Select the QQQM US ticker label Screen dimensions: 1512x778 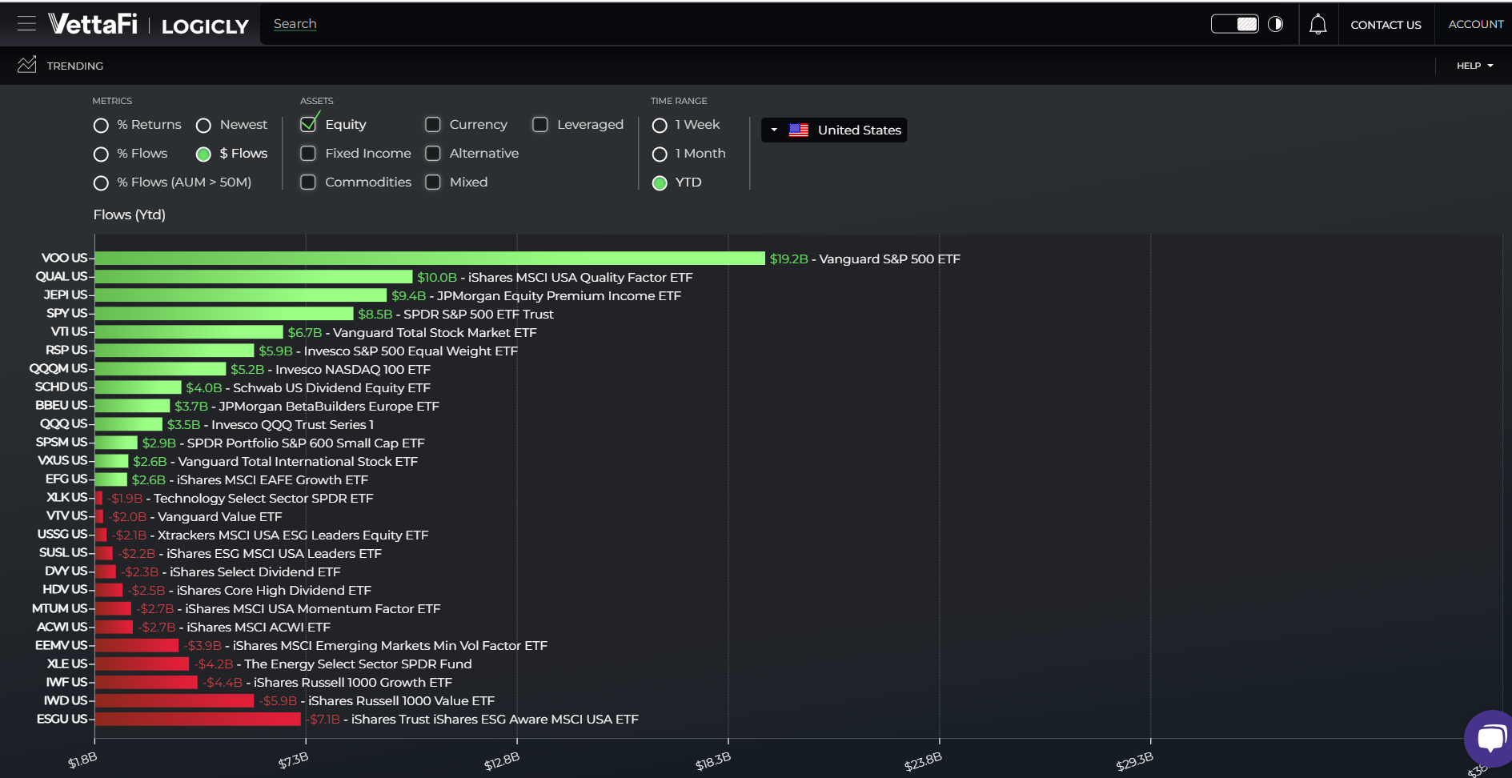(58, 368)
